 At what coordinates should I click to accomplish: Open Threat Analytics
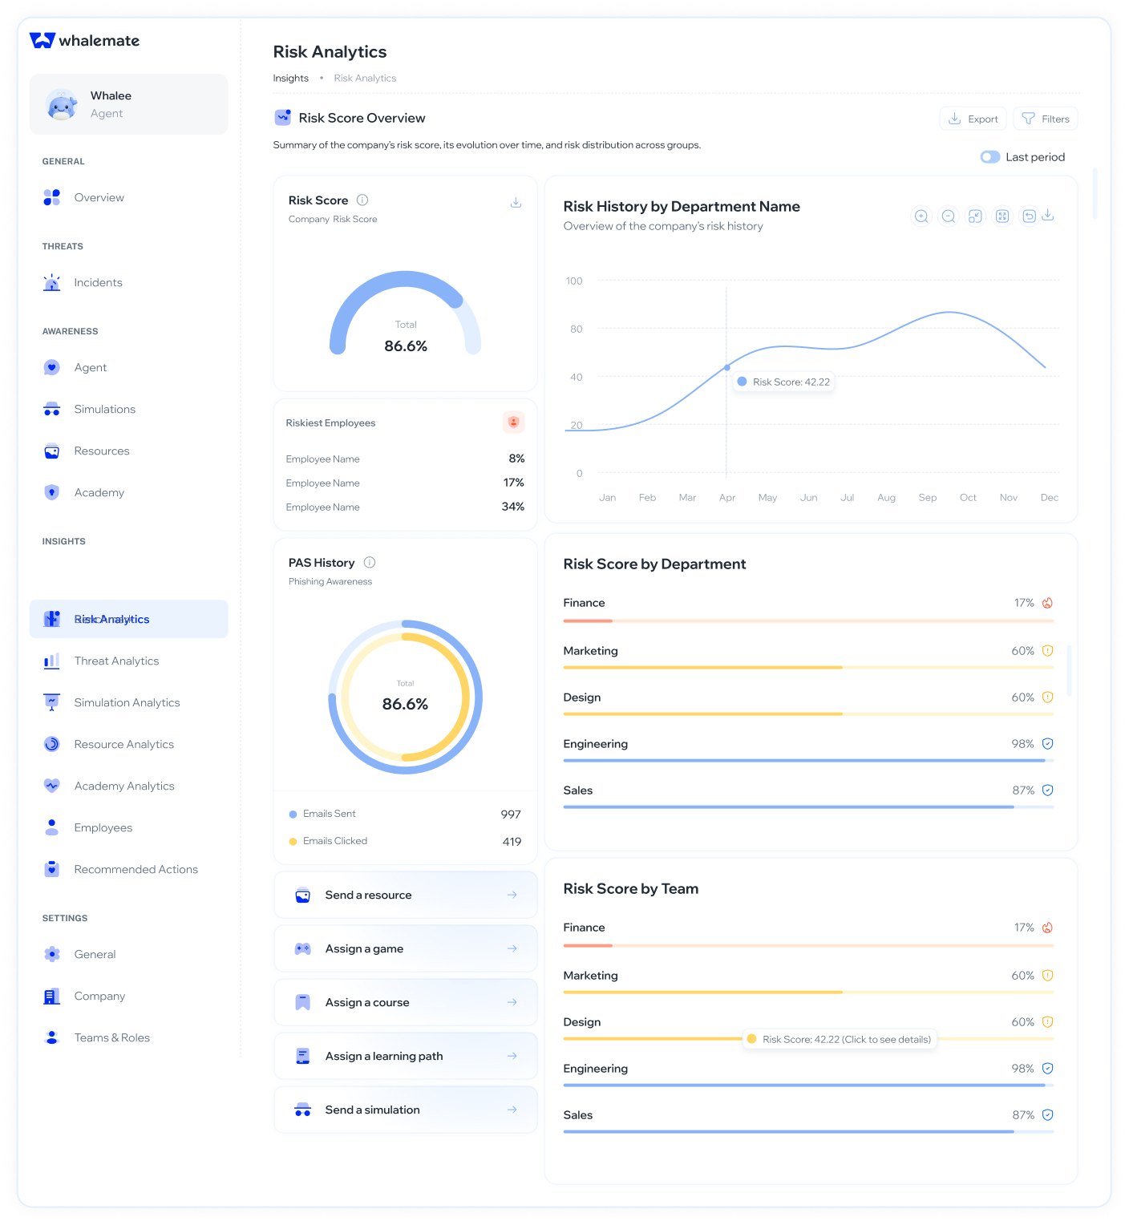pyautogui.click(x=128, y=661)
